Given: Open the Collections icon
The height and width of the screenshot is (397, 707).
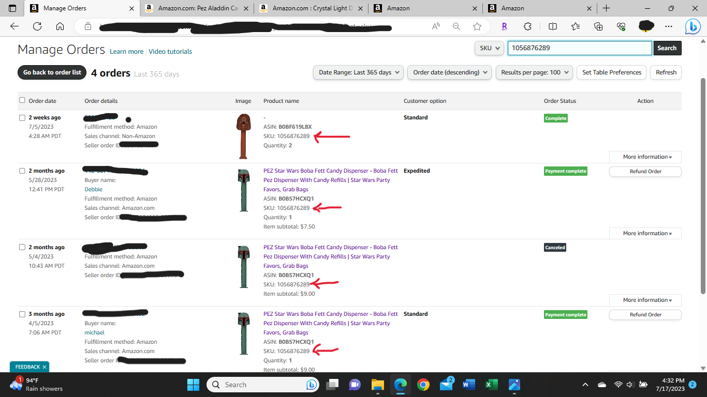Looking at the screenshot, I should [598, 26].
